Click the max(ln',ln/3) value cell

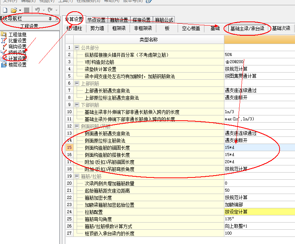pos(259,119)
